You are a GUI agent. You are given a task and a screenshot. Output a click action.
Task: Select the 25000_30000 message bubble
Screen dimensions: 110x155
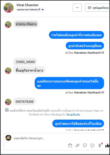coord(25,62)
